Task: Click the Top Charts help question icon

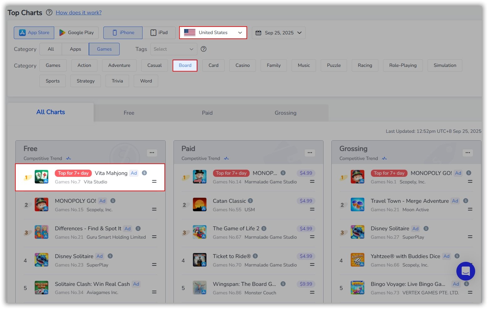Action: coord(49,12)
